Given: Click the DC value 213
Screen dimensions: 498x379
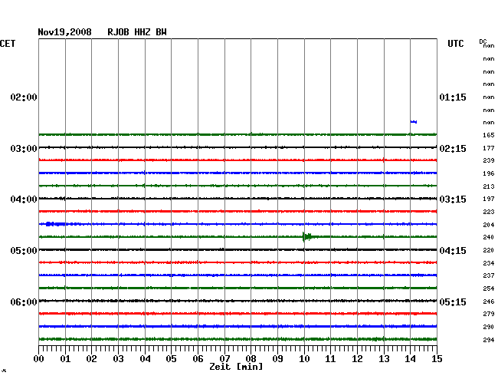Looking at the screenshot, I should (x=489, y=186).
